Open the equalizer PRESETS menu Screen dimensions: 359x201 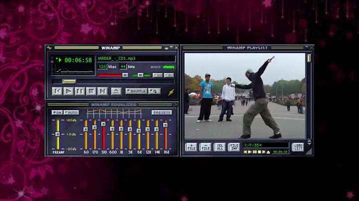pos(162,112)
